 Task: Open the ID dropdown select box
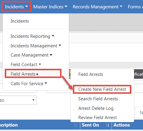click(18, 100)
